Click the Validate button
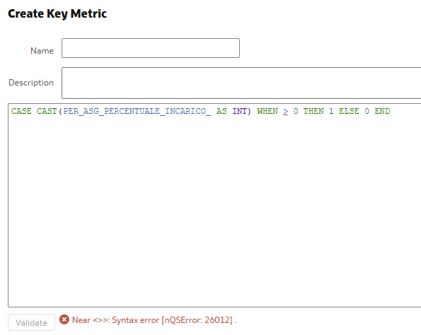This screenshot has height=335, width=421. pos(31,322)
